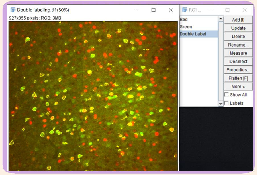Delete the selected ROI
This screenshot has height=175, width=257.
238,36
